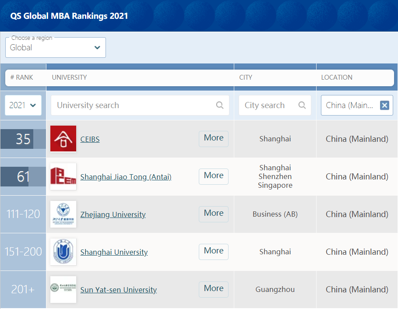Screen dimensions: 398x309
Task: Click More button for Sun Yat-sen University
Action: [214, 289]
